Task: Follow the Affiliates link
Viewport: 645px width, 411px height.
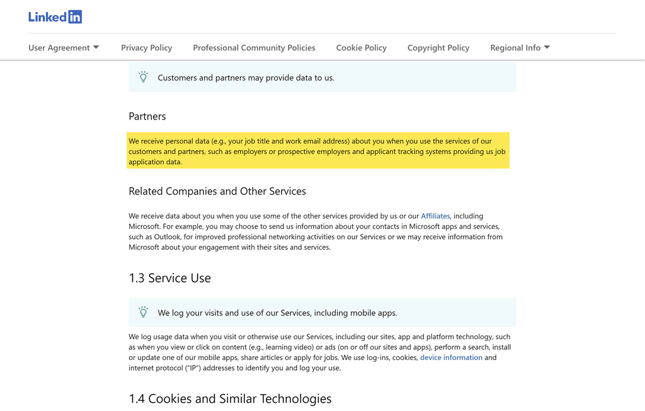Action: 435,216
